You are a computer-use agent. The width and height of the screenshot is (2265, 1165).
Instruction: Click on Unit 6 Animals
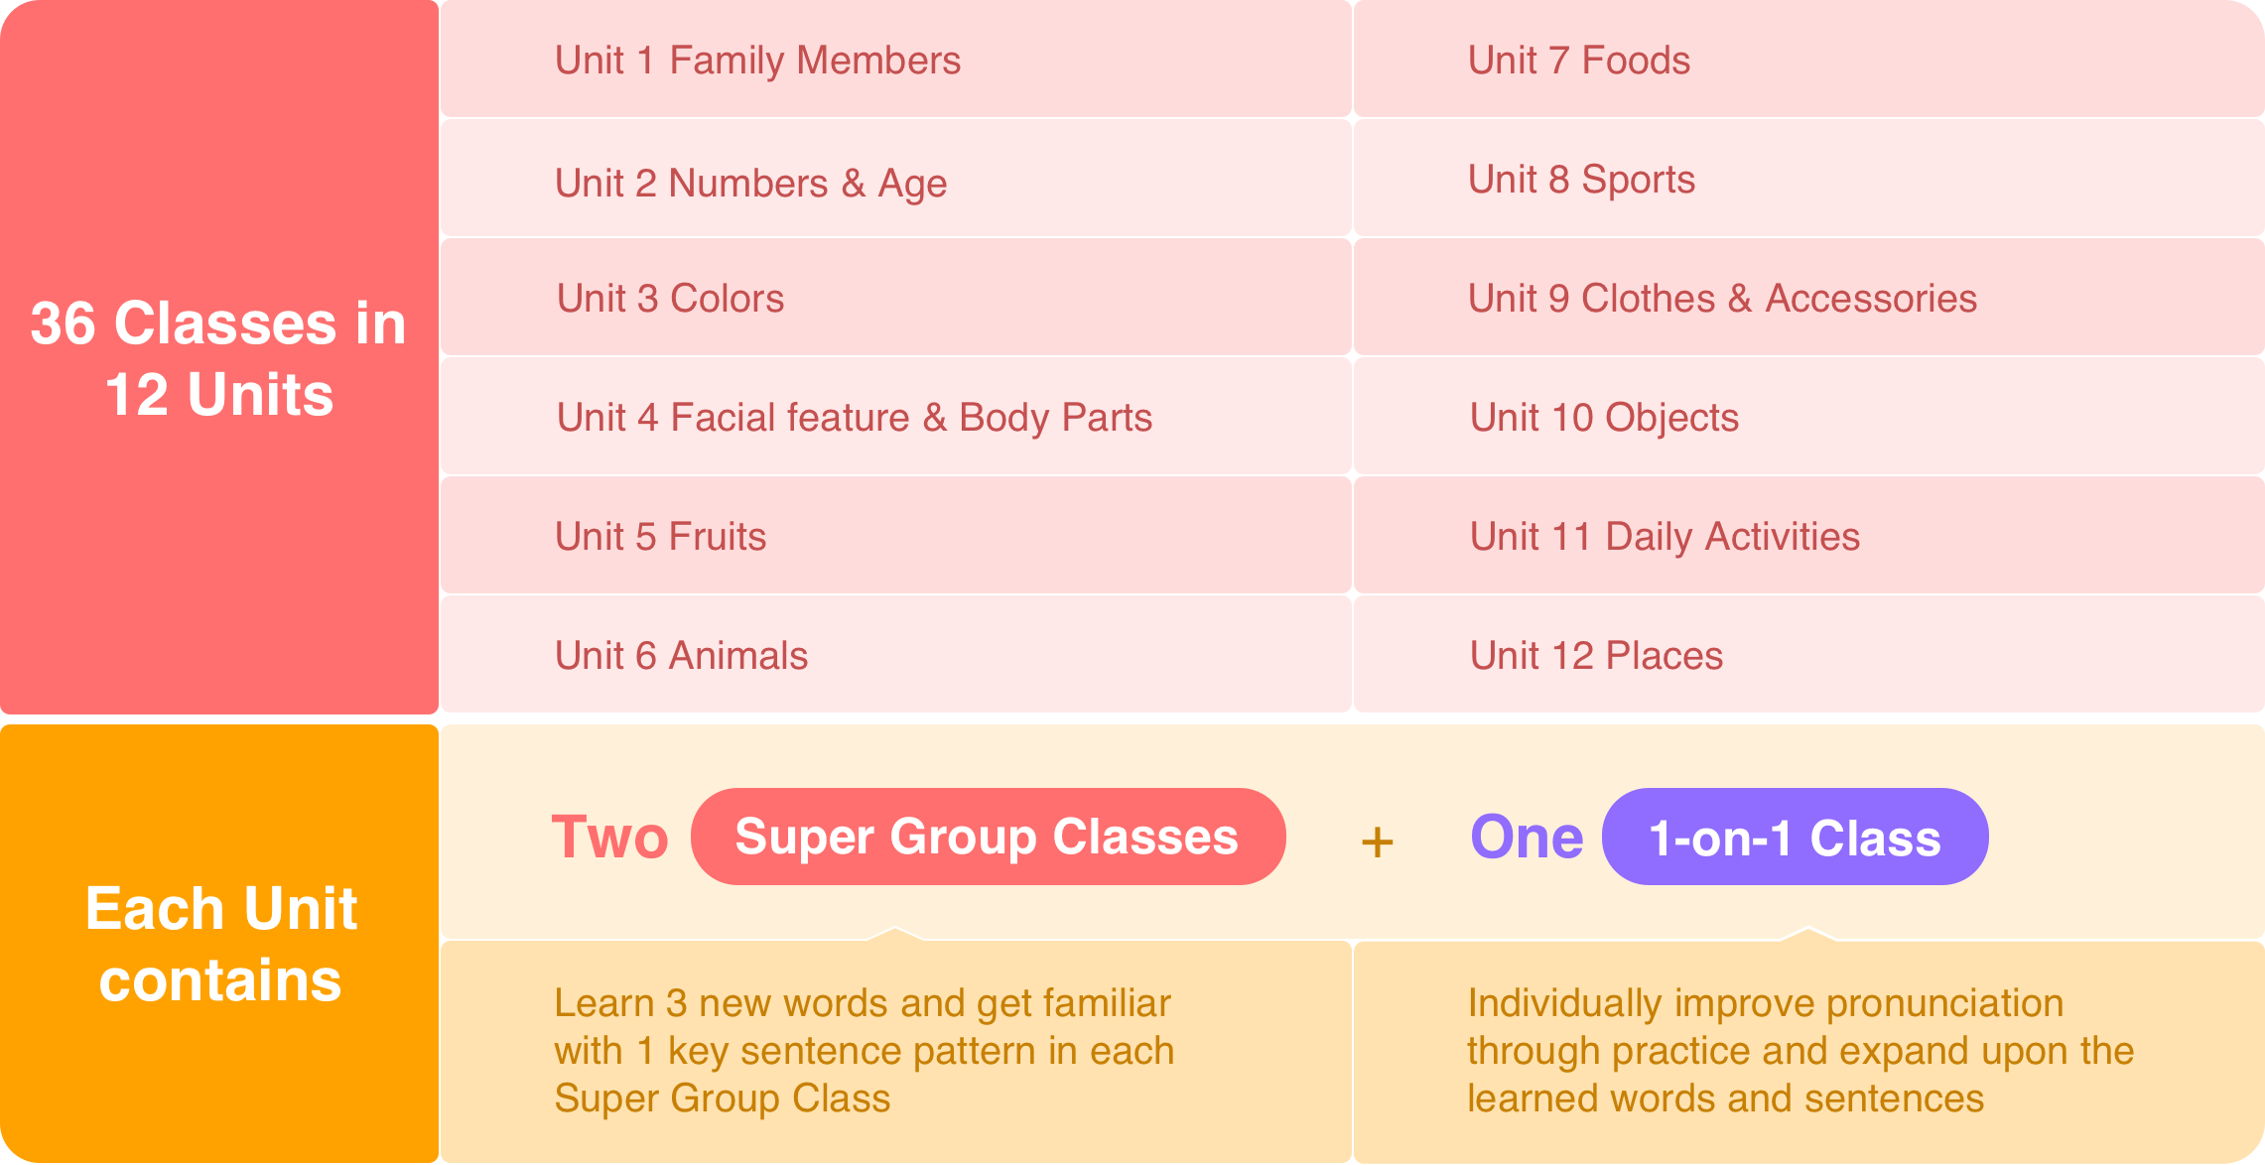pos(681,656)
